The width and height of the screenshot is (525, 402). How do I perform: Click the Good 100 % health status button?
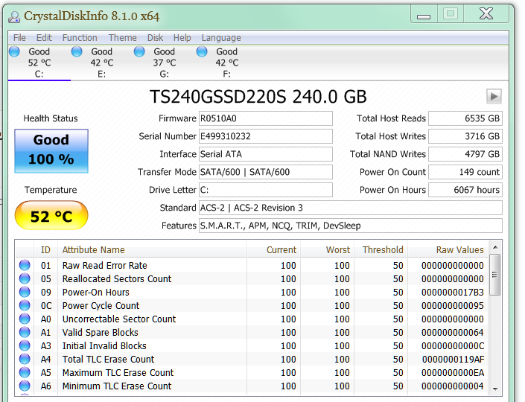point(51,151)
